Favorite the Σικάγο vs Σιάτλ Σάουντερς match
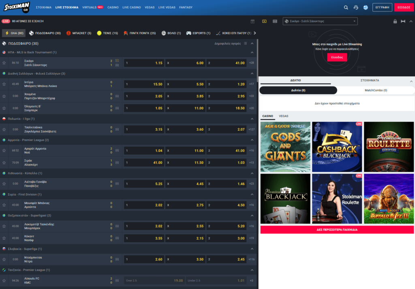This screenshot has width=415, height=289. (x=4, y=63)
